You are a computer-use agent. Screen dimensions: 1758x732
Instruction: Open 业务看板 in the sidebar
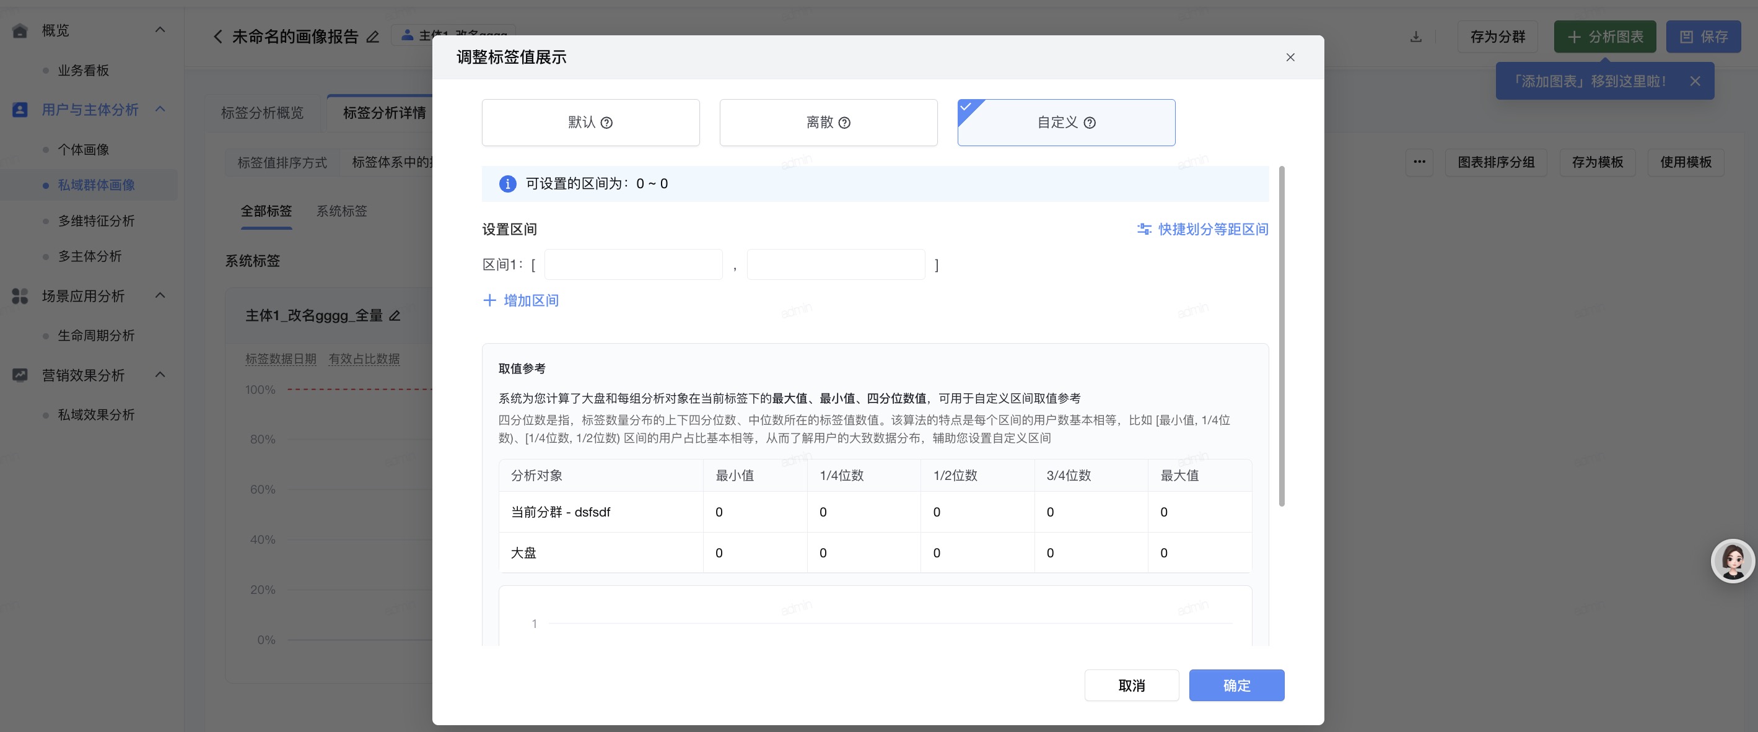point(83,70)
